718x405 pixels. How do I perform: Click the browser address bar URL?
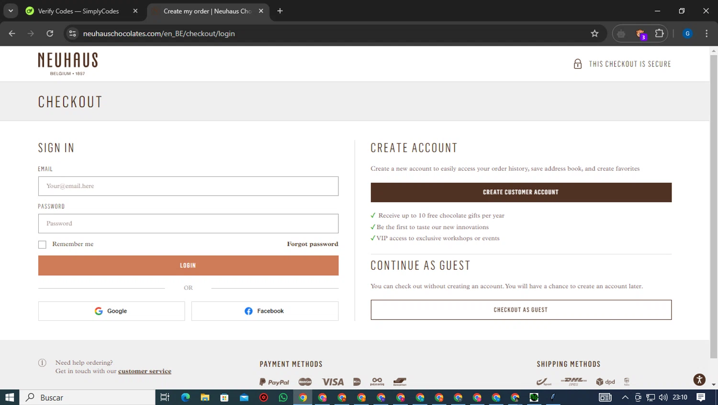click(159, 33)
